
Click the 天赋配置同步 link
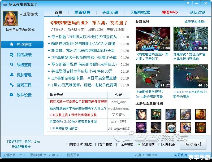click(x=21, y=147)
